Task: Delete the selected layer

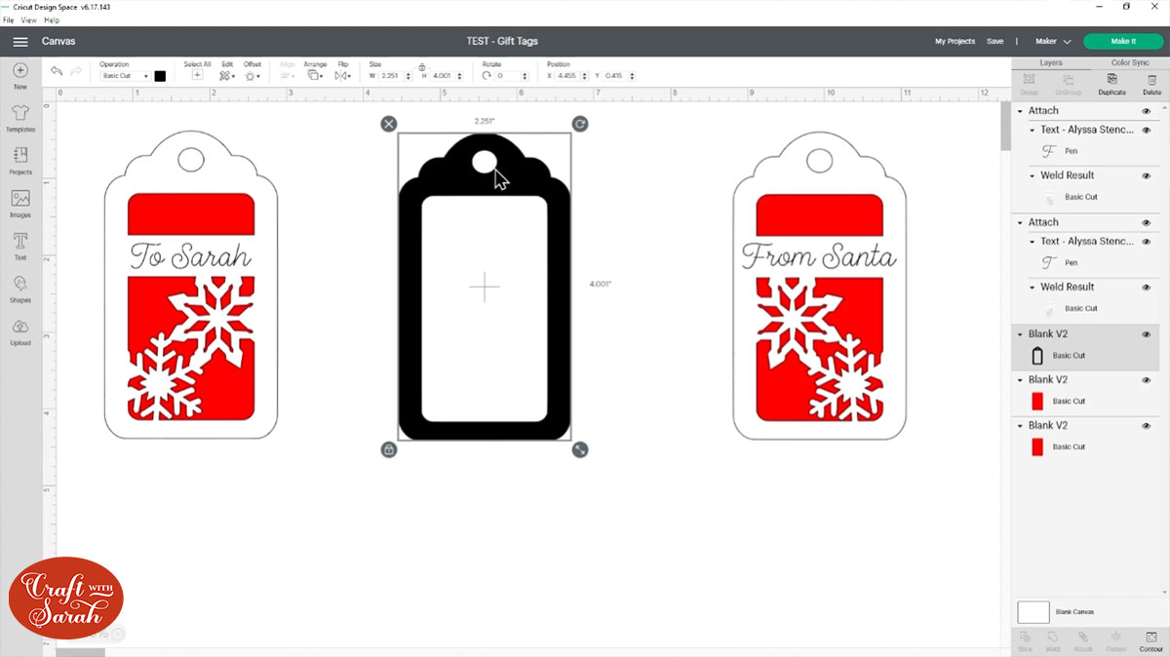Action: coord(1151,85)
